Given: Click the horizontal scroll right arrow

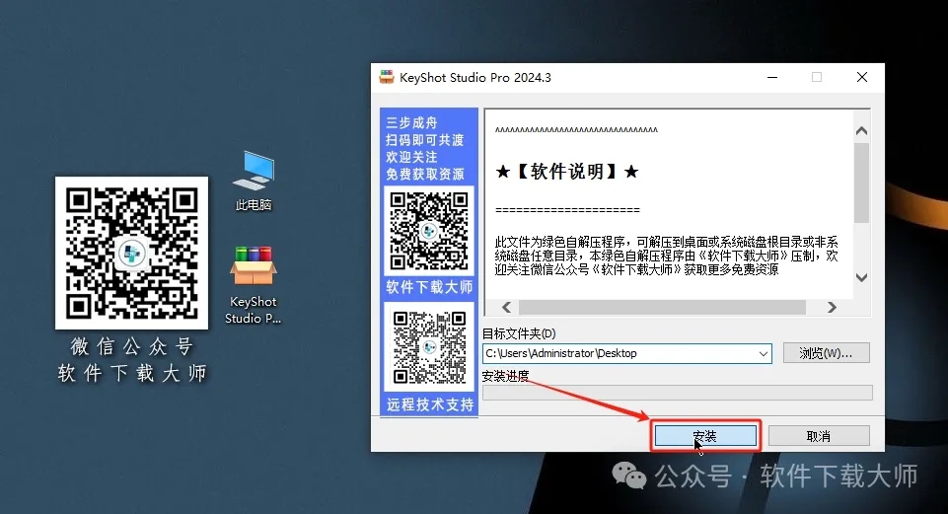Looking at the screenshot, I should tap(832, 307).
